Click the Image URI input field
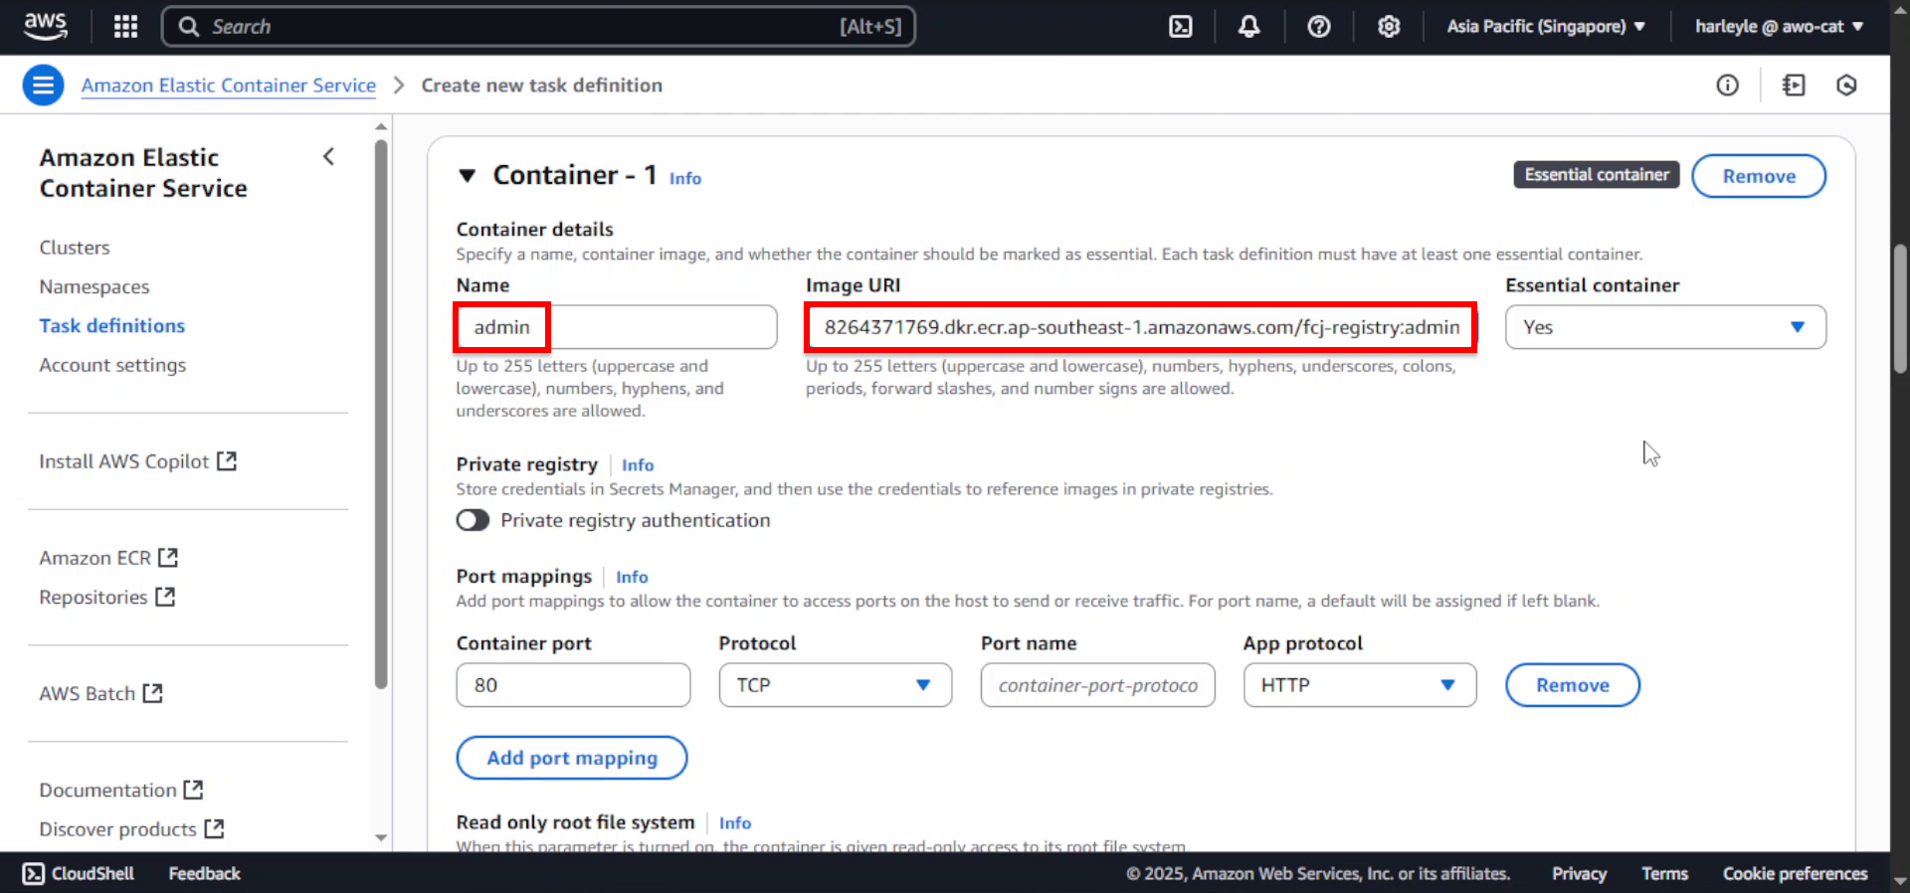 tap(1141, 327)
